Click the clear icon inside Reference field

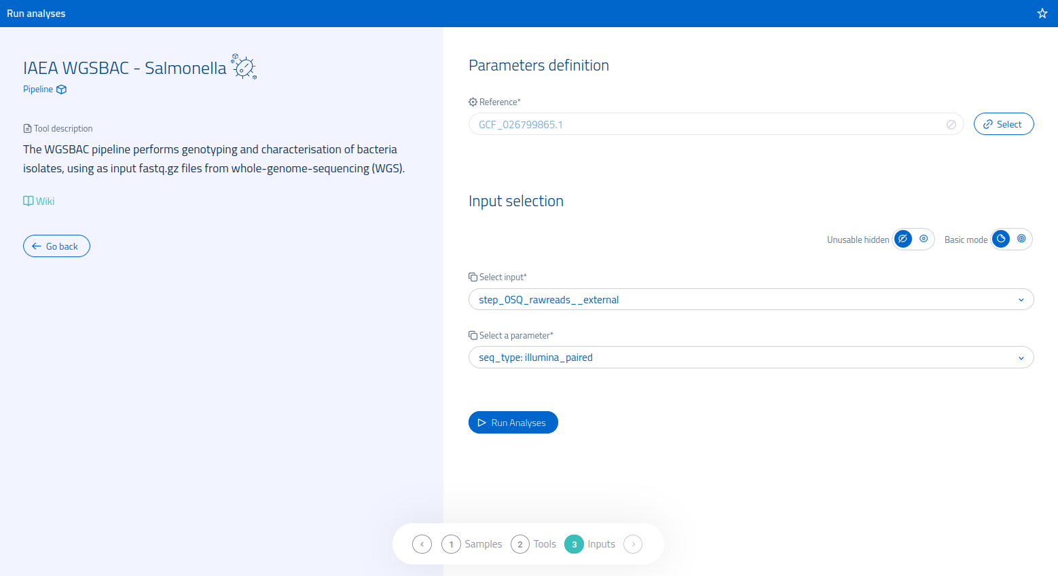pyautogui.click(x=951, y=125)
